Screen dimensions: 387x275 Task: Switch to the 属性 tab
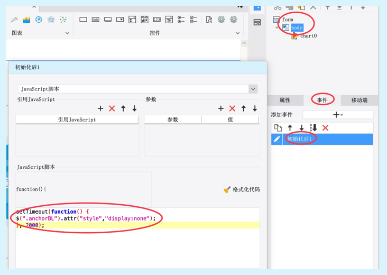285,100
